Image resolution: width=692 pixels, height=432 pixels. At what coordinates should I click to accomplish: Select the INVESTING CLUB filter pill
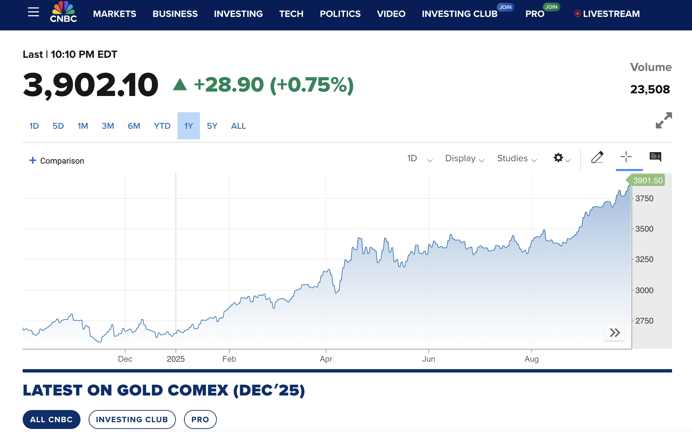click(x=132, y=419)
